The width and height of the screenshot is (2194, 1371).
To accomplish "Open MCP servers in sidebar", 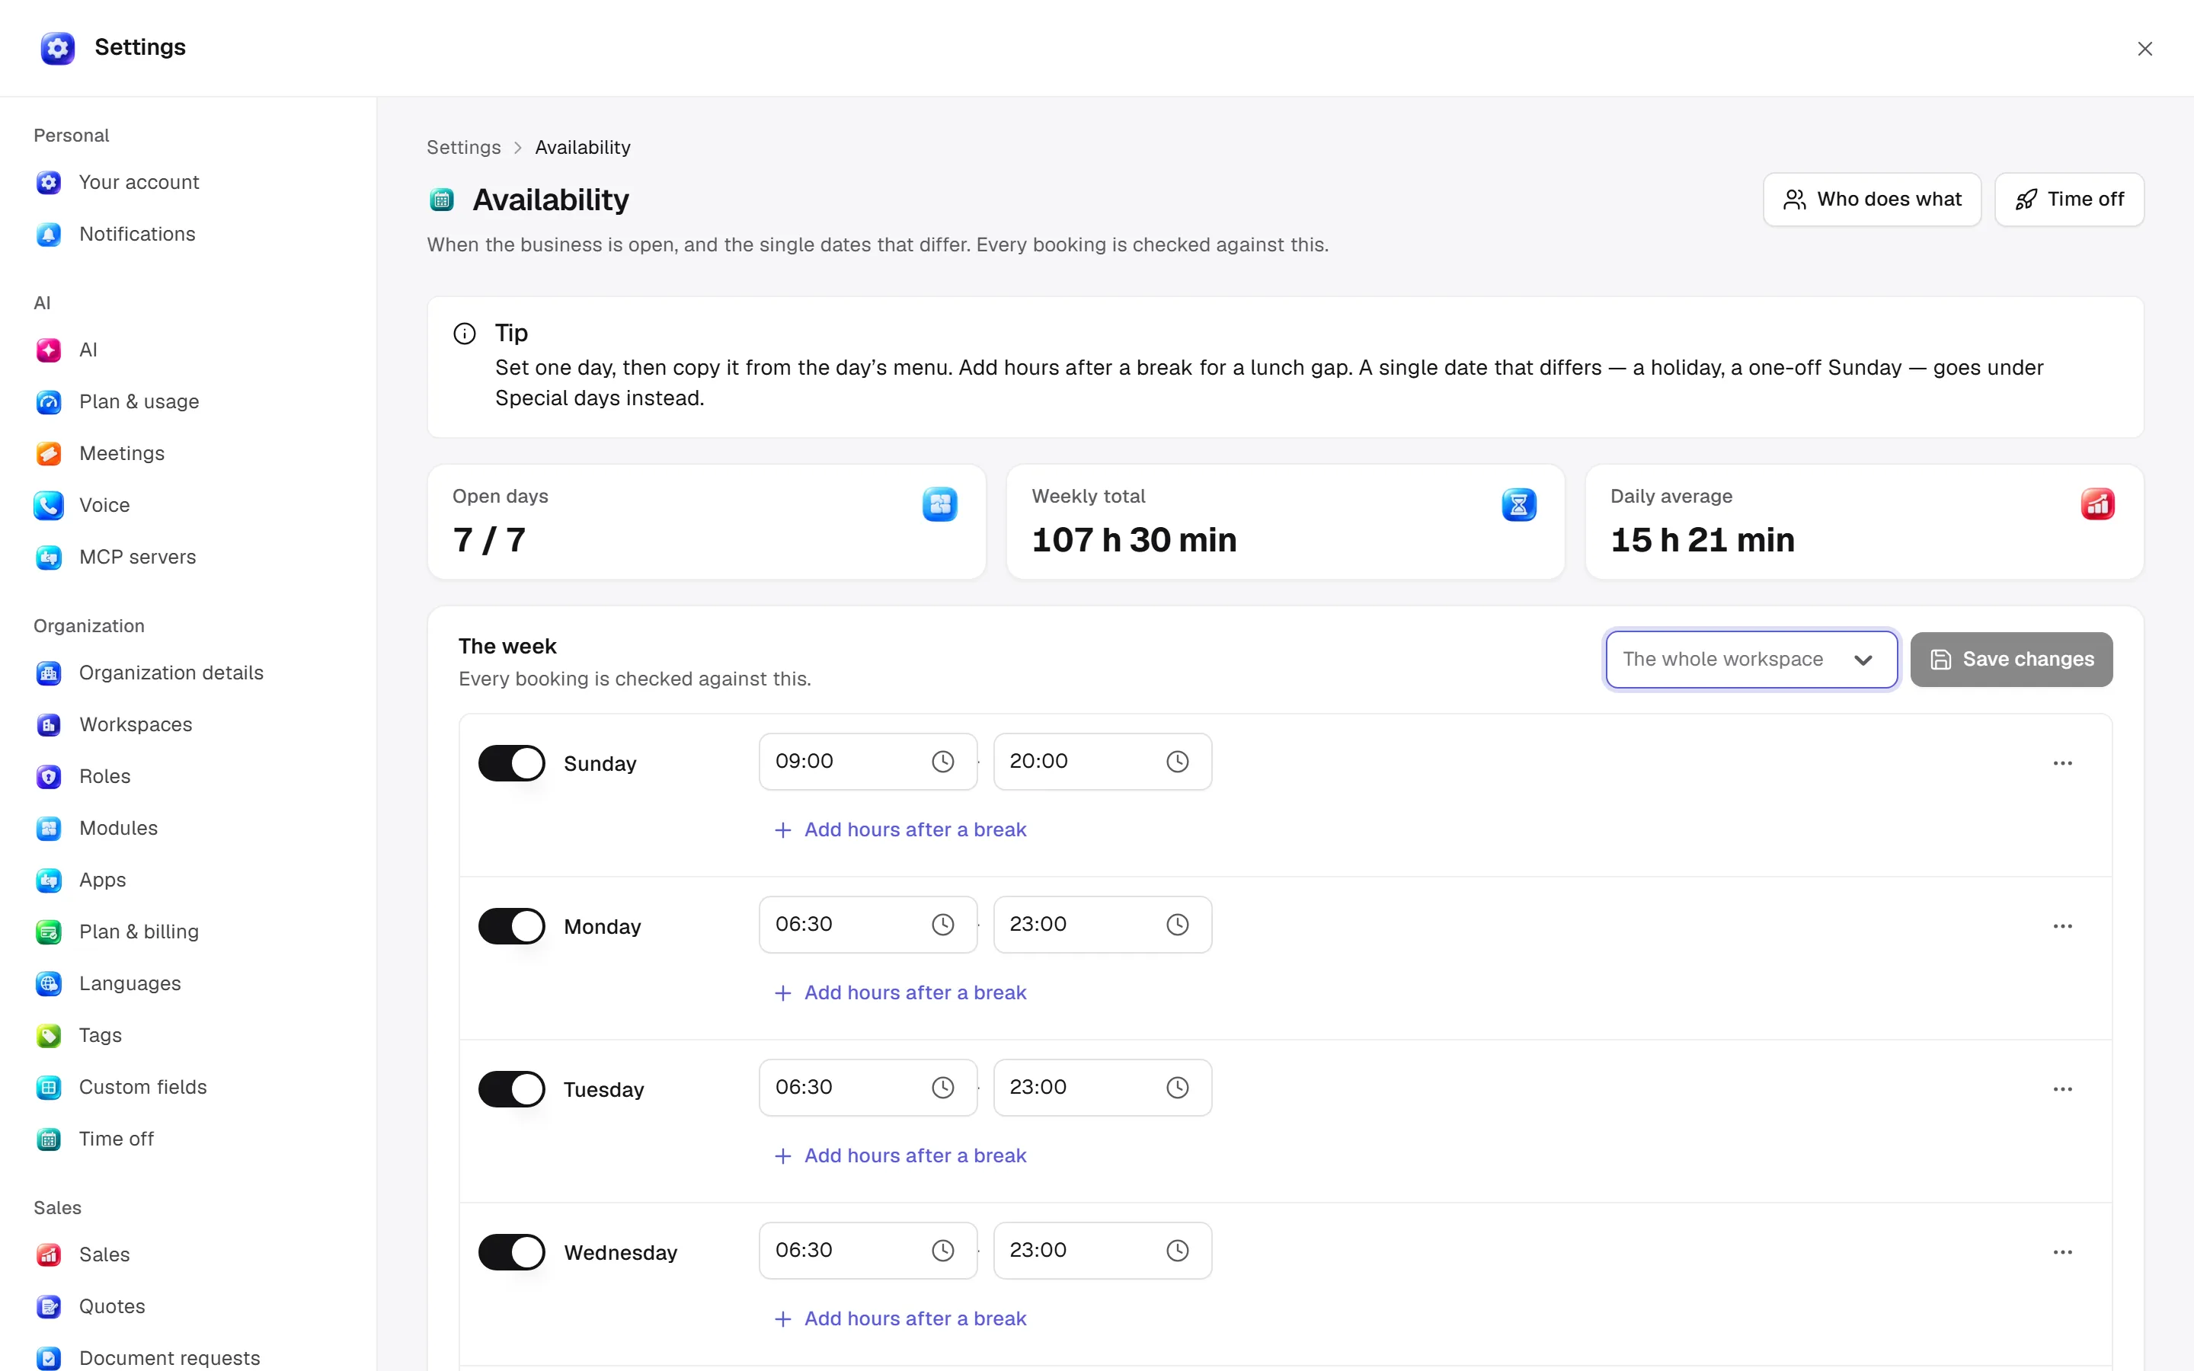I will [x=187, y=557].
